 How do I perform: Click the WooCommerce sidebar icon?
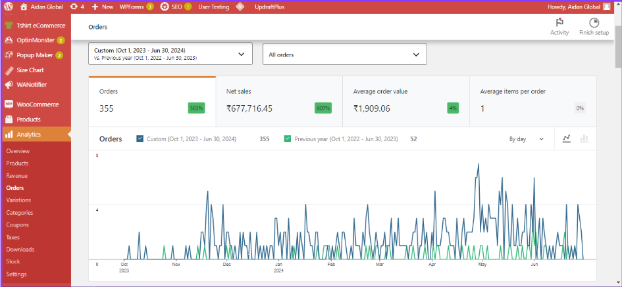pos(9,104)
